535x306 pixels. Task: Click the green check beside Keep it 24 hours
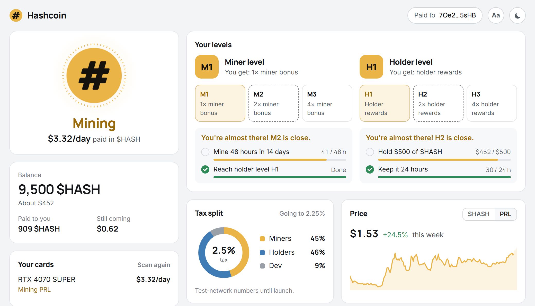(x=370, y=169)
